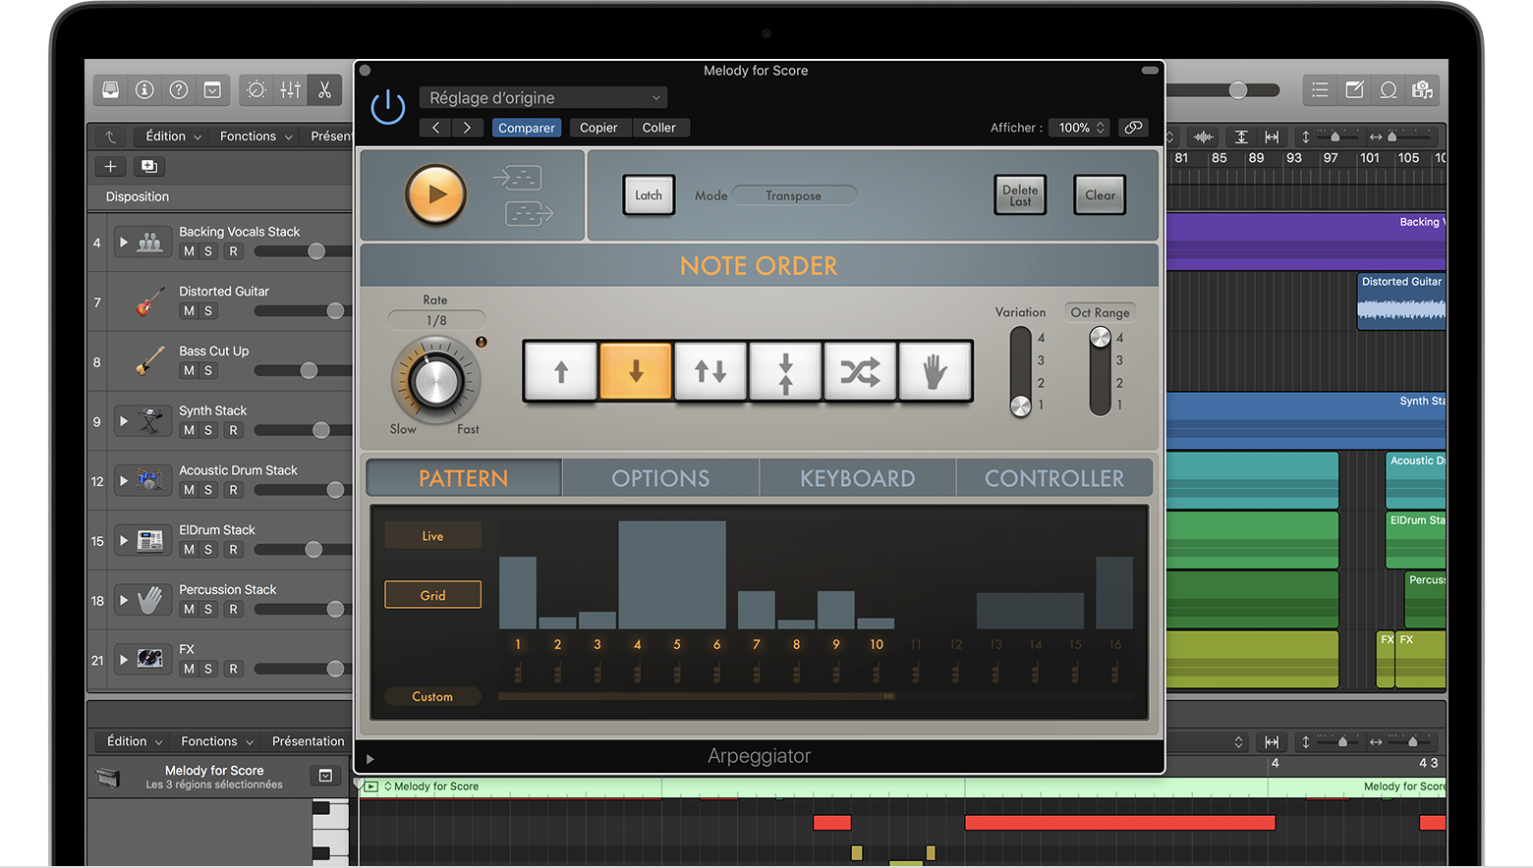Open the Réglage d'origine preset dropdown

point(543,98)
